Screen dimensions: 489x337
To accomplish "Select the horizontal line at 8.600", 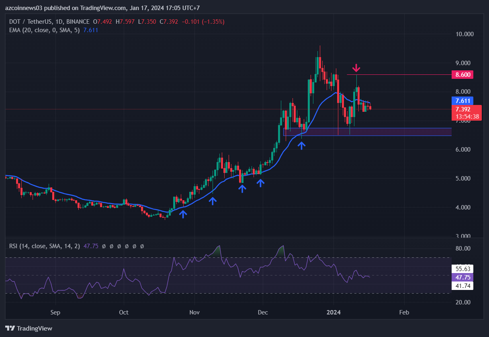I will pos(402,75).
